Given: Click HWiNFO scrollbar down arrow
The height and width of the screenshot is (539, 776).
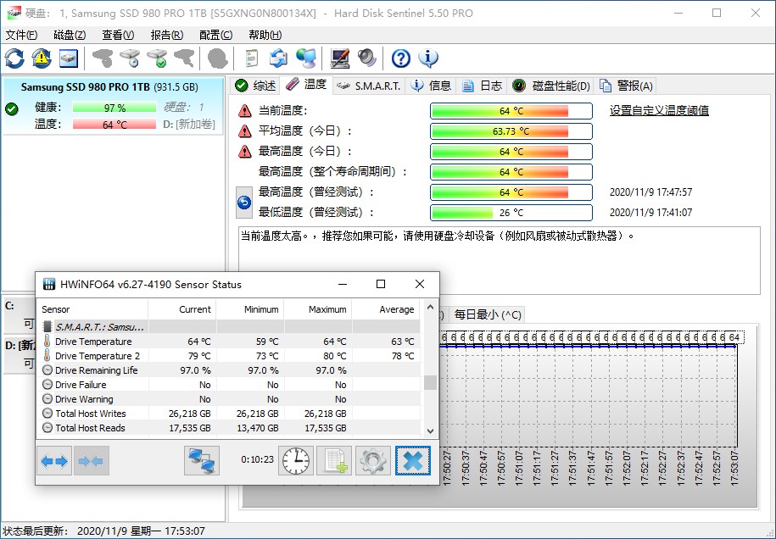Looking at the screenshot, I should tap(430, 431).
